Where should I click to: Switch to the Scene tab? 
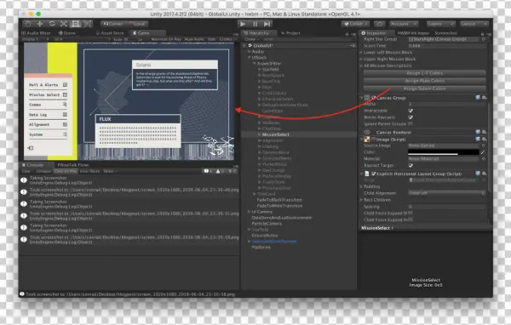point(66,33)
